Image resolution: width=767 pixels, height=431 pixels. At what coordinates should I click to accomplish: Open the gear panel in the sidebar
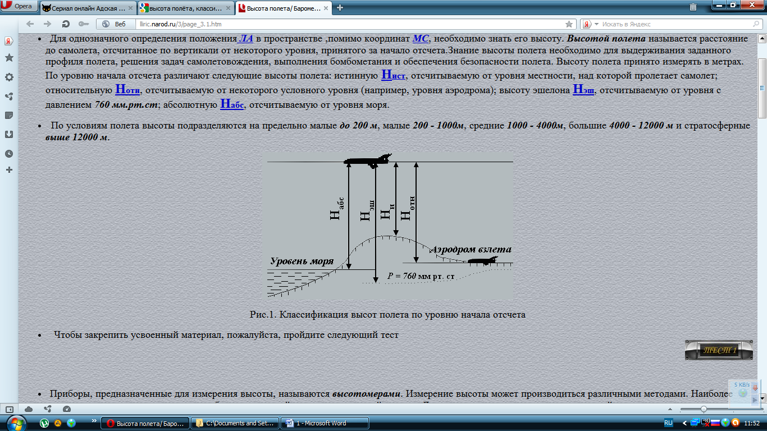pos(9,77)
